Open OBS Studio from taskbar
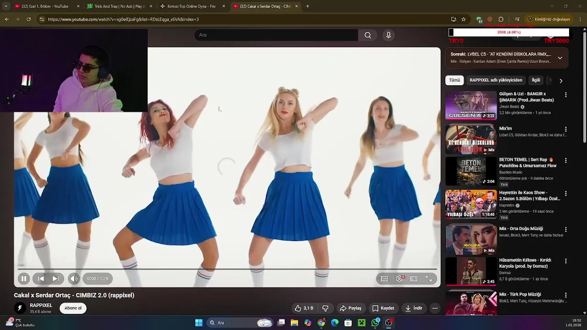The height and width of the screenshot is (330, 587). (x=389, y=323)
